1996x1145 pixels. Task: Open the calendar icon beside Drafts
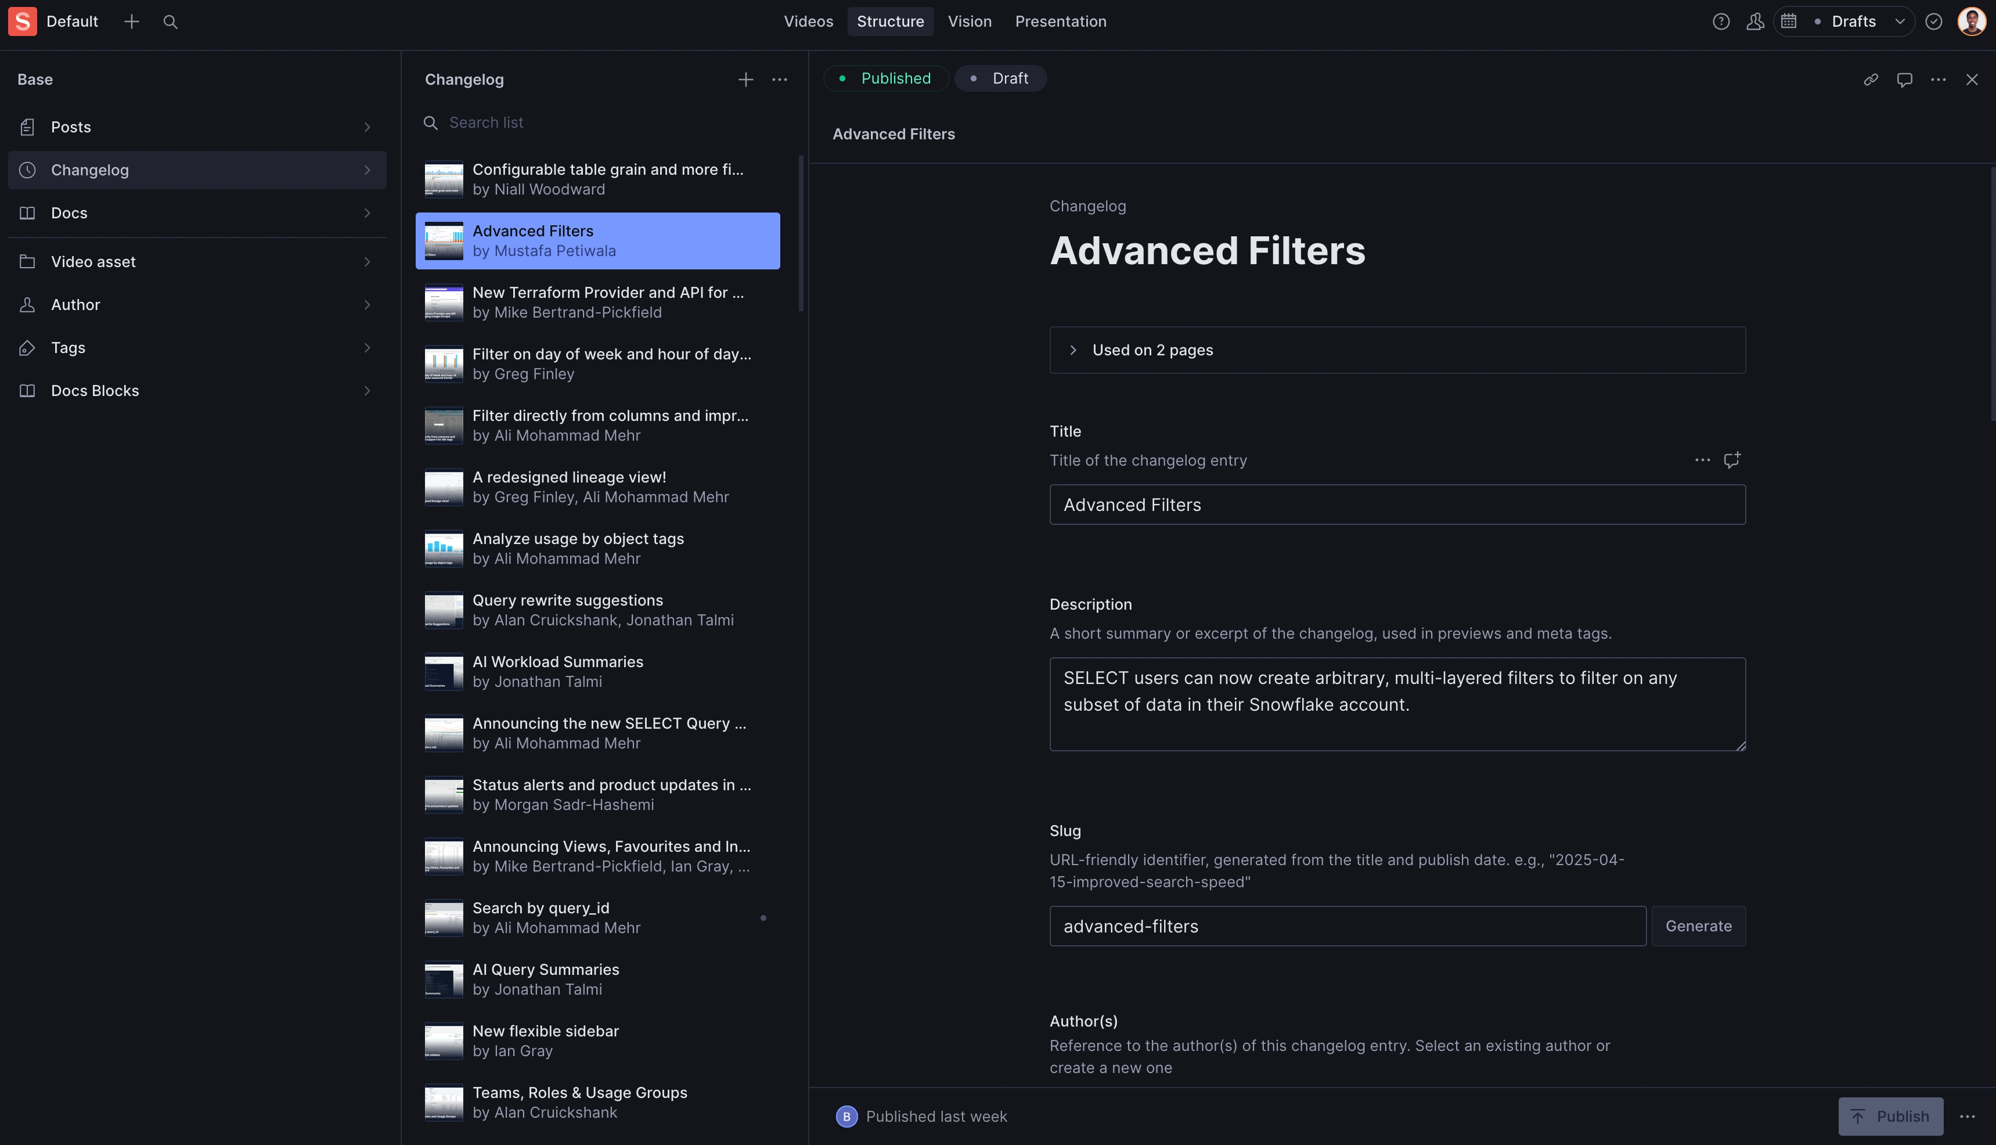pos(1790,21)
